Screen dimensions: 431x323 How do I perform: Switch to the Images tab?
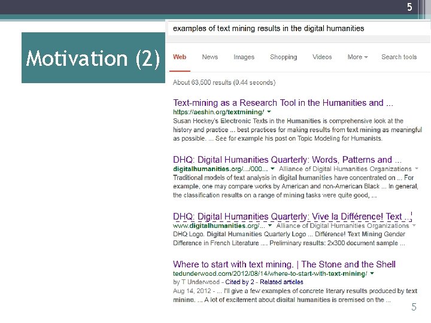[x=244, y=57]
